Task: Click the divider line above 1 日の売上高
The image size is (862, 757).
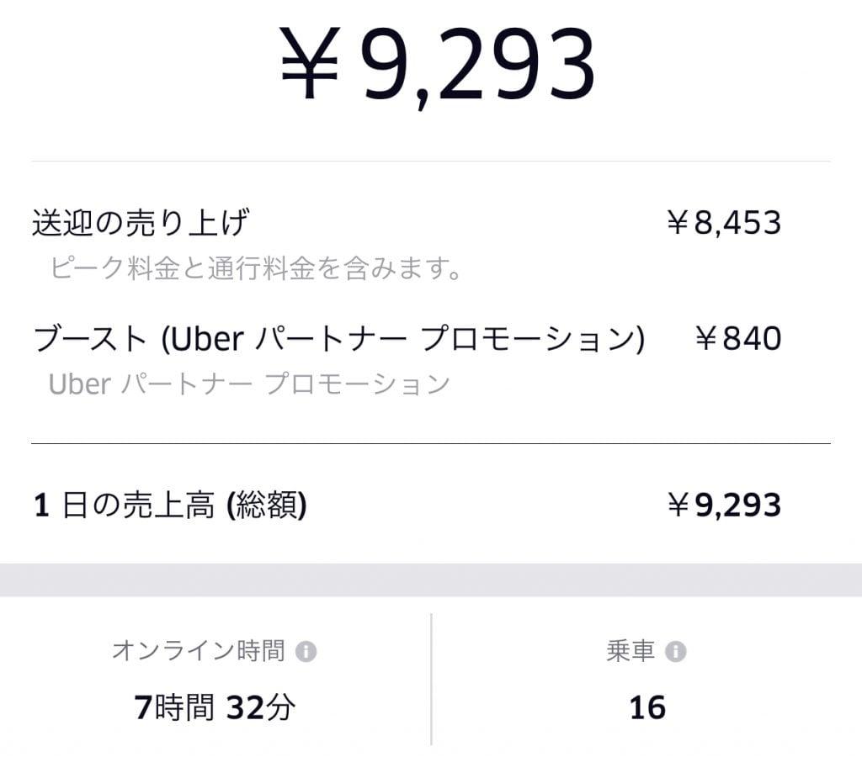Action: [x=431, y=443]
